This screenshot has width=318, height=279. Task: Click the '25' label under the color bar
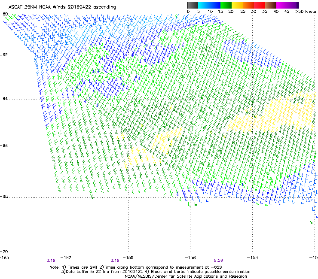point(243,12)
